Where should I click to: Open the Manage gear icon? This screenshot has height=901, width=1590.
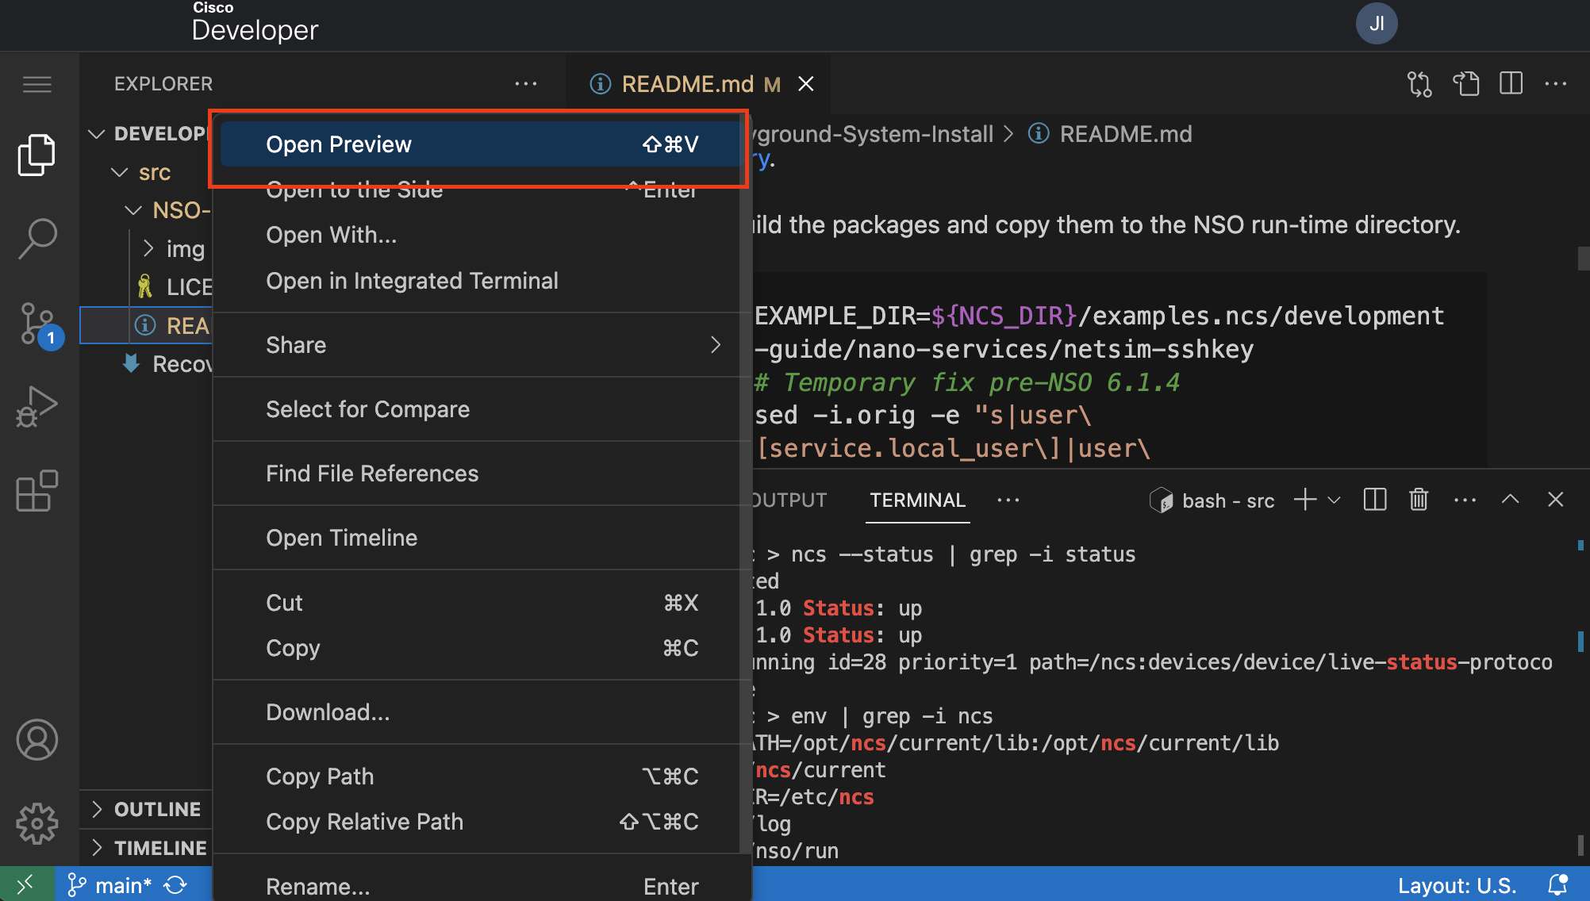pyautogui.click(x=37, y=824)
